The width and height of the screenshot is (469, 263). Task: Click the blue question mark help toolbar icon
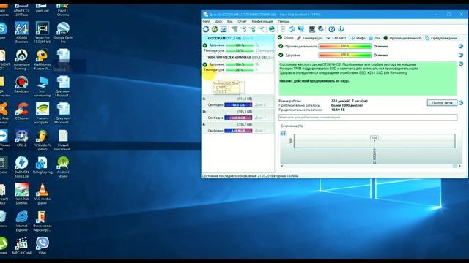[x=332, y=29]
